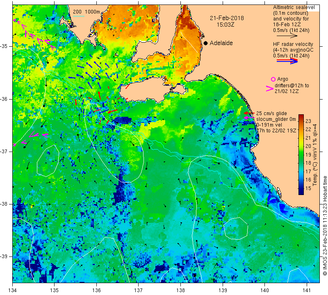Click the temperature color bar at 19
The image size is (328, 295).
[x=301, y=154]
